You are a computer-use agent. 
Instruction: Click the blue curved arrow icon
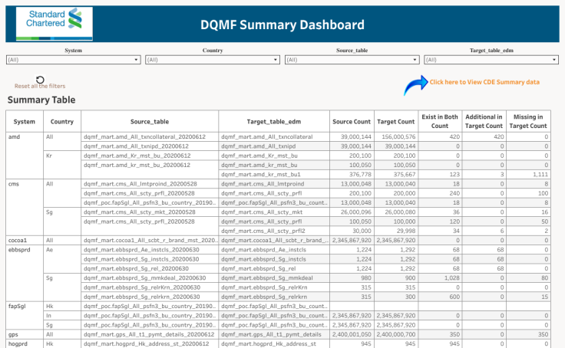[415, 84]
